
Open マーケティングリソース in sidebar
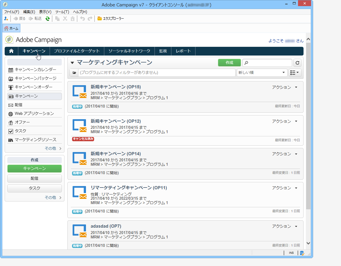coord(35,140)
